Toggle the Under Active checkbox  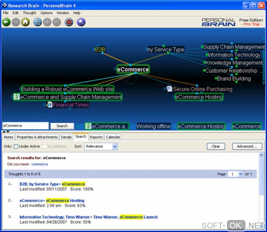pyautogui.click(x=16, y=146)
